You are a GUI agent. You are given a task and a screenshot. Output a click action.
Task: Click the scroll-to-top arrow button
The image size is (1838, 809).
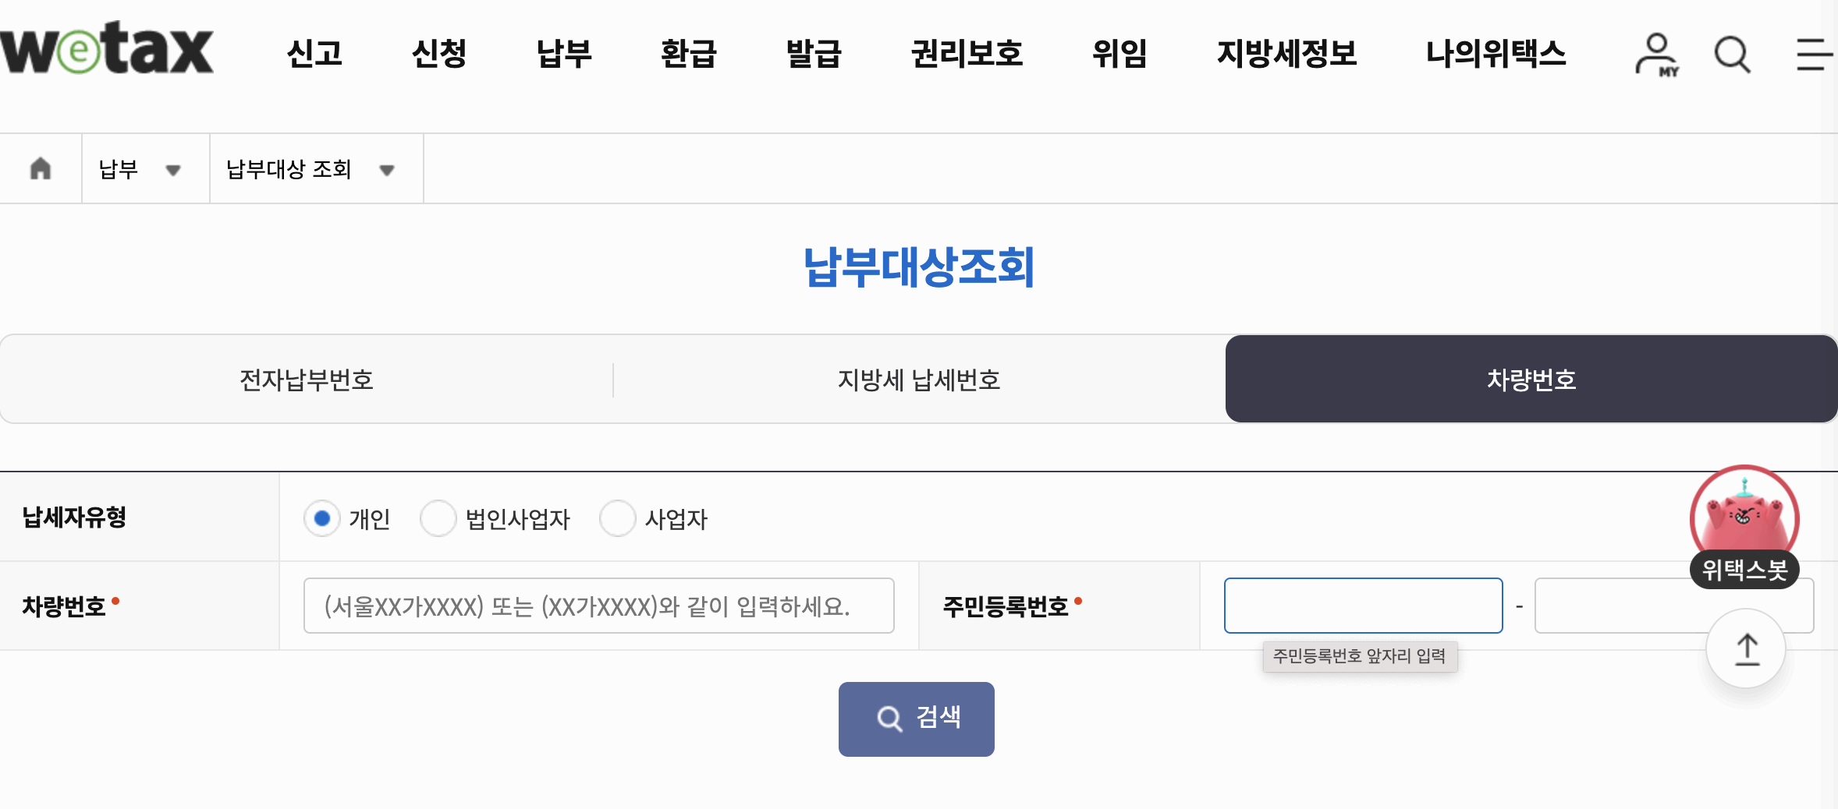1745,648
